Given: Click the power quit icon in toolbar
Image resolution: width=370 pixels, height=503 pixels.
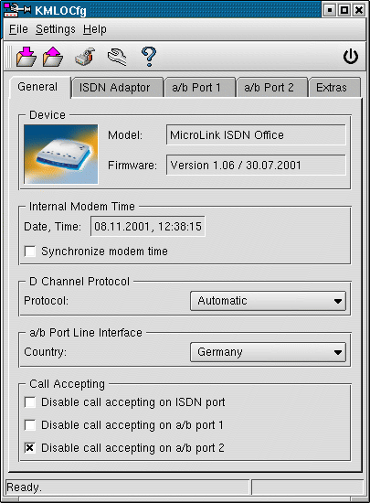Looking at the screenshot, I should tap(351, 57).
